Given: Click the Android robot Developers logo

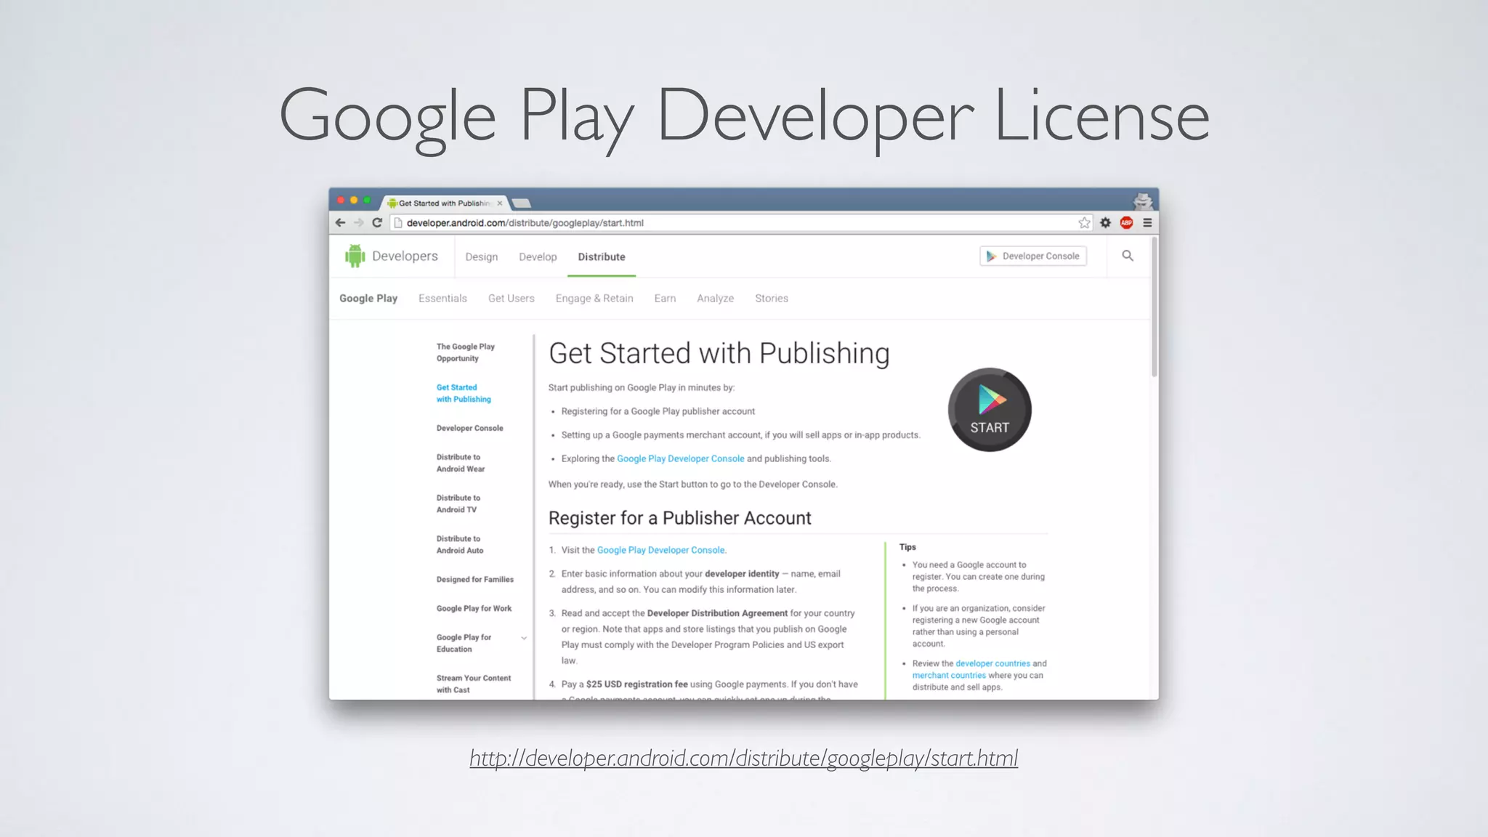Looking at the screenshot, I should [392, 256].
